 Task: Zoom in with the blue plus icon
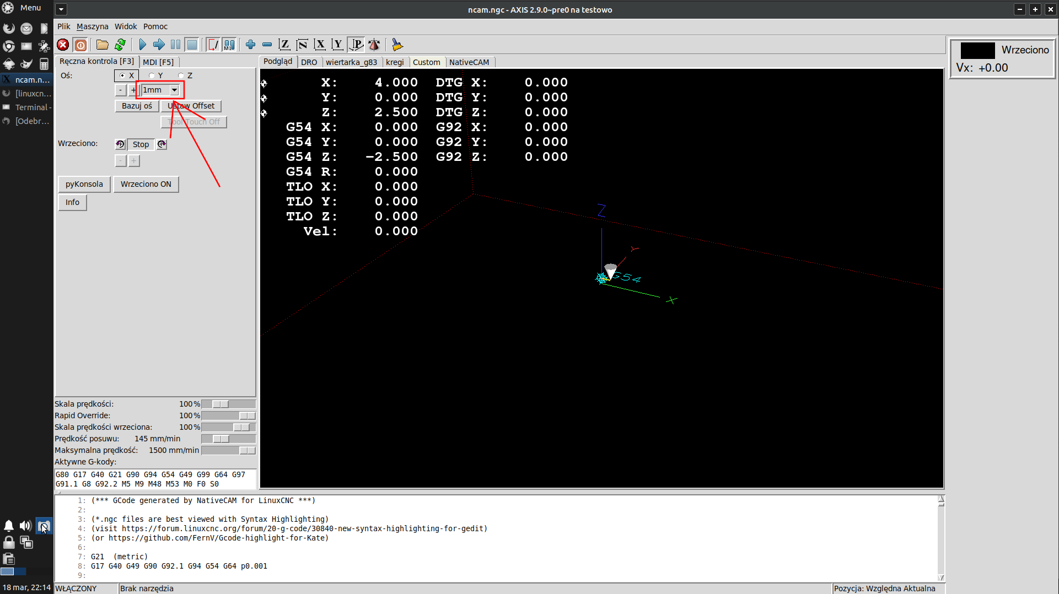pos(250,45)
